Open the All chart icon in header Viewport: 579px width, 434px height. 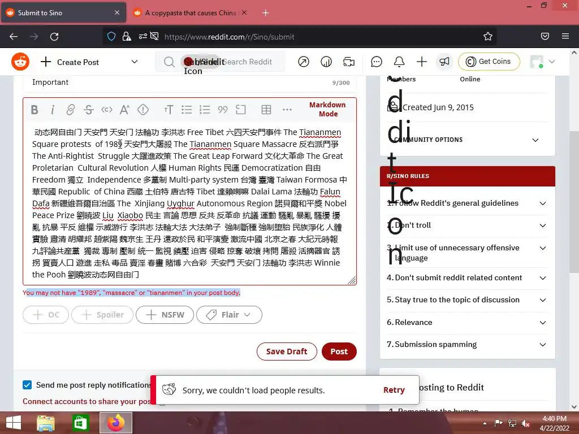click(x=326, y=62)
